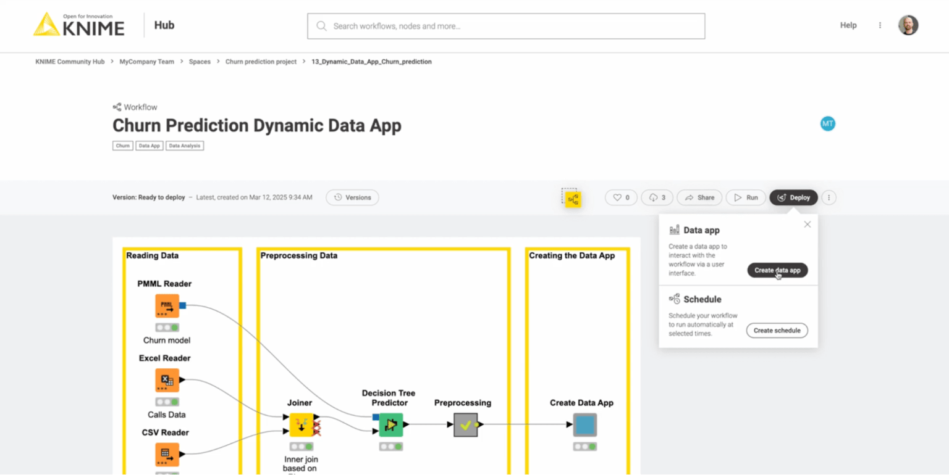Go to Hub home link
Screen dimensions: 949x475
pyautogui.click(x=164, y=25)
